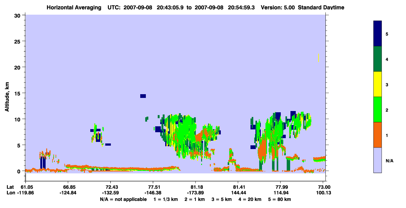Click the isolated dark blue block near 14 km
The width and height of the screenshot is (406, 208).
point(143,96)
